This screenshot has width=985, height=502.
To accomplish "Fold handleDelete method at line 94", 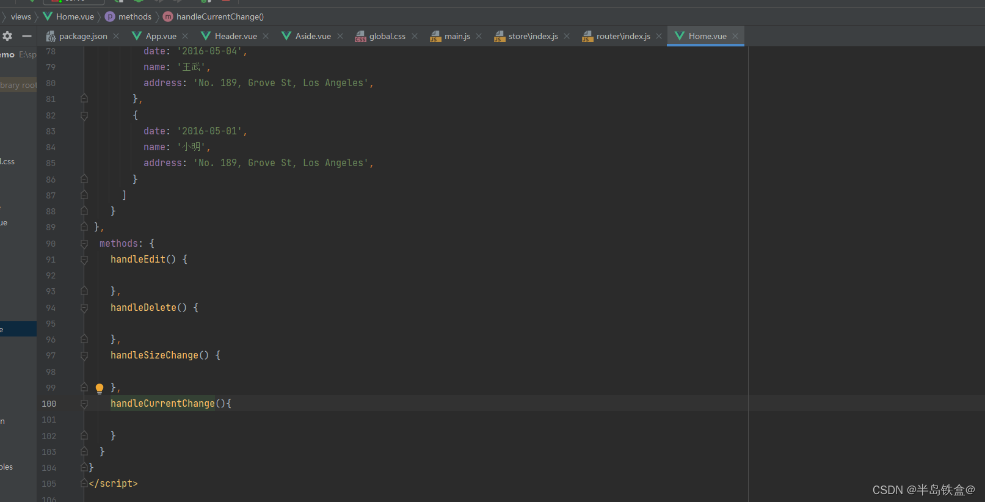I will pyautogui.click(x=84, y=308).
